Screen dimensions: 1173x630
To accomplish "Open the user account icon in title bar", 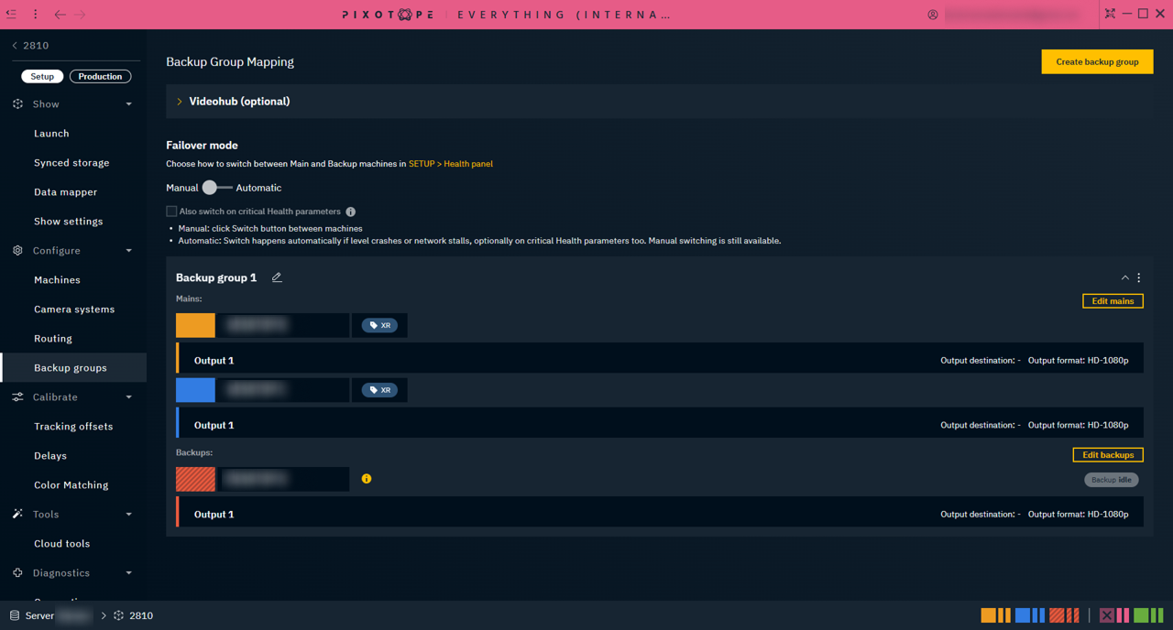I will point(933,15).
